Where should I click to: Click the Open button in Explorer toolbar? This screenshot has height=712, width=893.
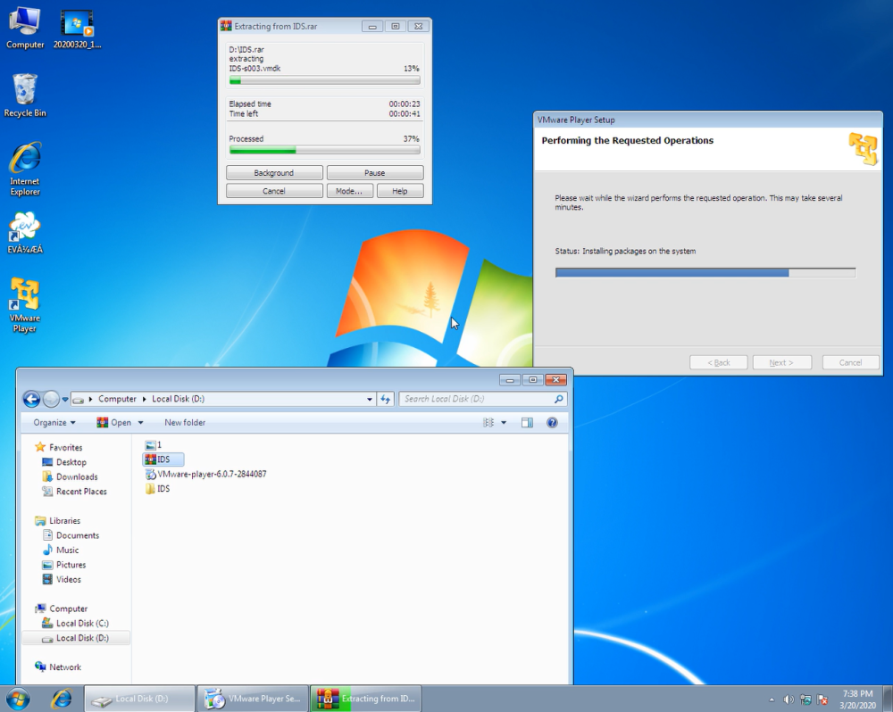click(114, 422)
